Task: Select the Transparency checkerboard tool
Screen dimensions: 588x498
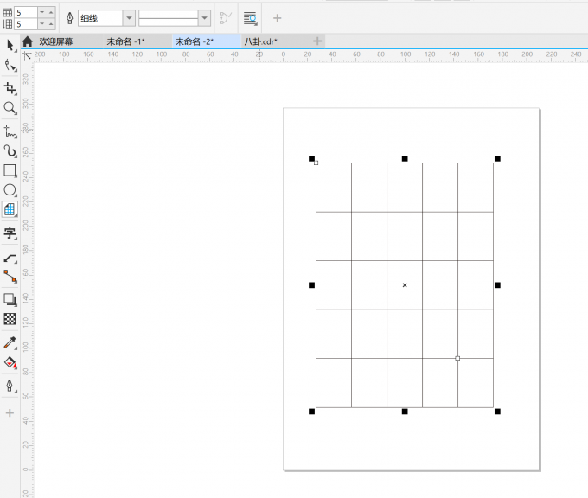Action: [x=10, y=319]
